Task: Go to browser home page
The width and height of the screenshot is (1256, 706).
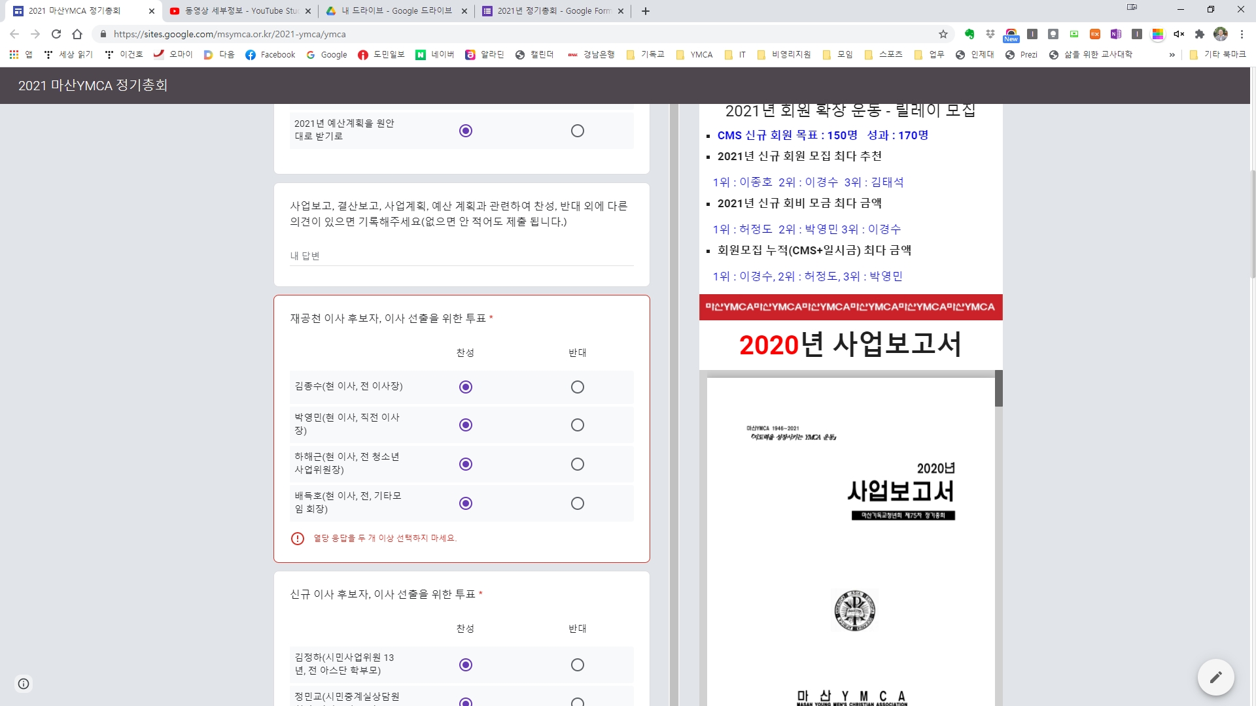Action: 77,34
